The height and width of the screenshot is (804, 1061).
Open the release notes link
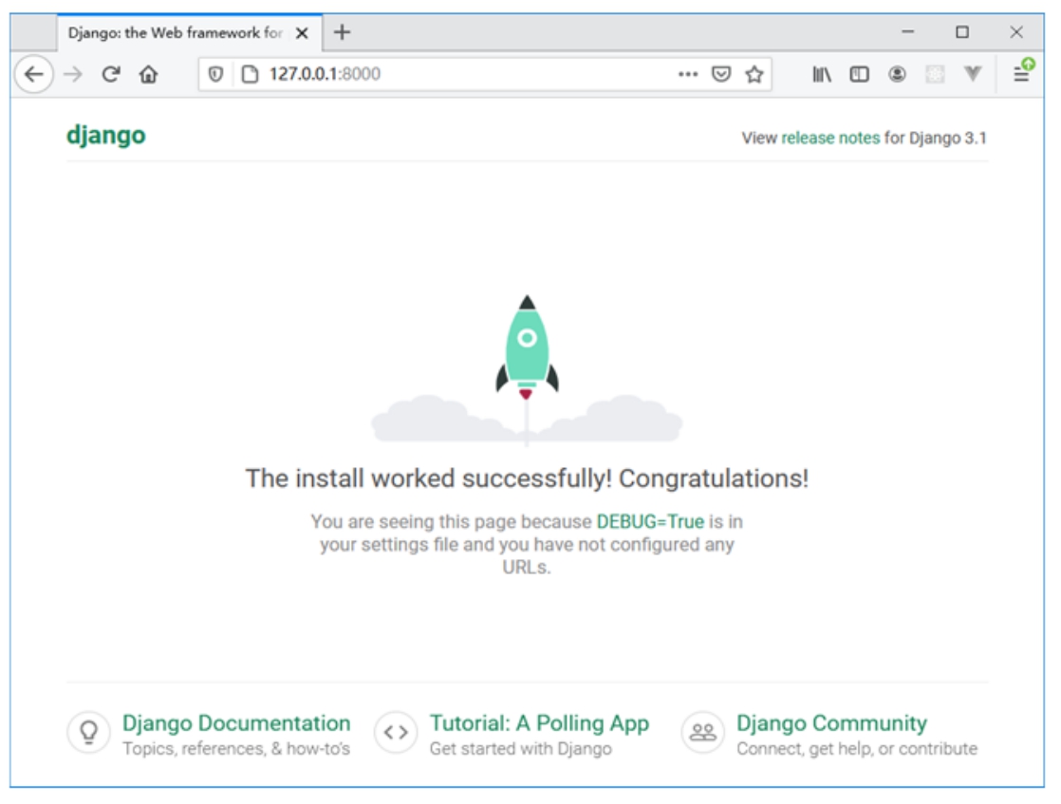831,138
